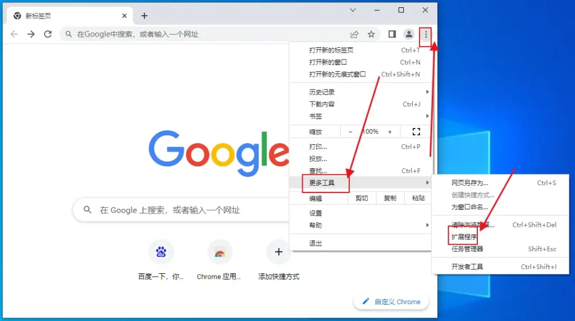The width and height of the screenshot is (575, 321).
Task: Select 打开新的窗口 menu item
Action: (361, 62)
